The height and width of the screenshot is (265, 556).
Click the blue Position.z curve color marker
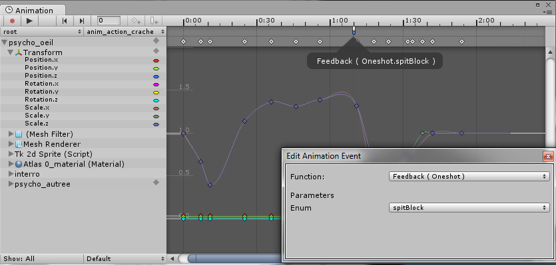pyautogui.click(x=156, y=77)
